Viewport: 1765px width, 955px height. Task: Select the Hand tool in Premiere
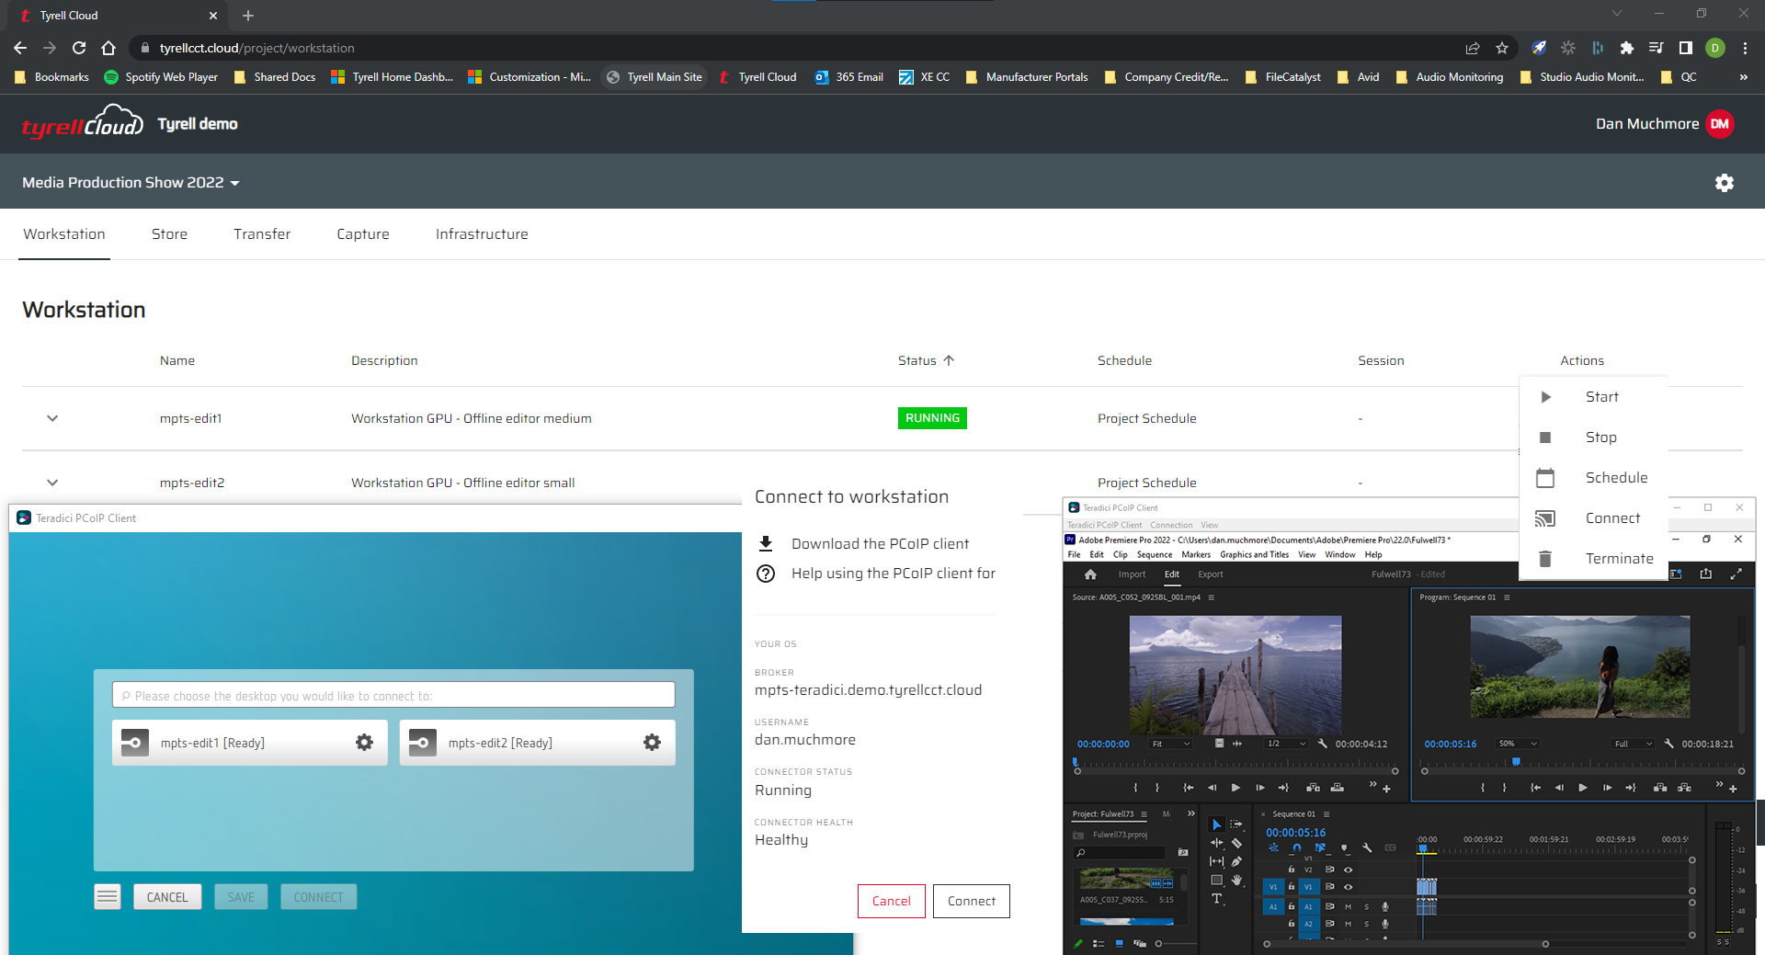[x=1236, y=880]
